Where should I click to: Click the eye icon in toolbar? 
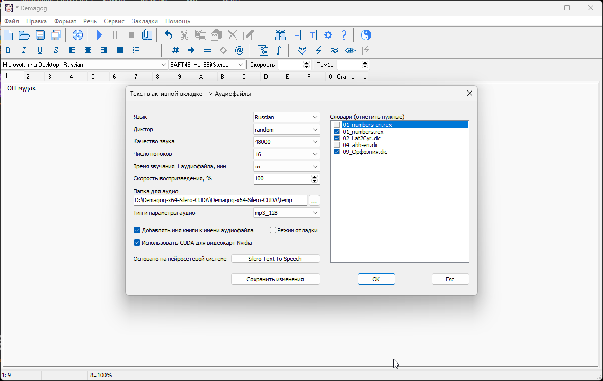point(350,50)
